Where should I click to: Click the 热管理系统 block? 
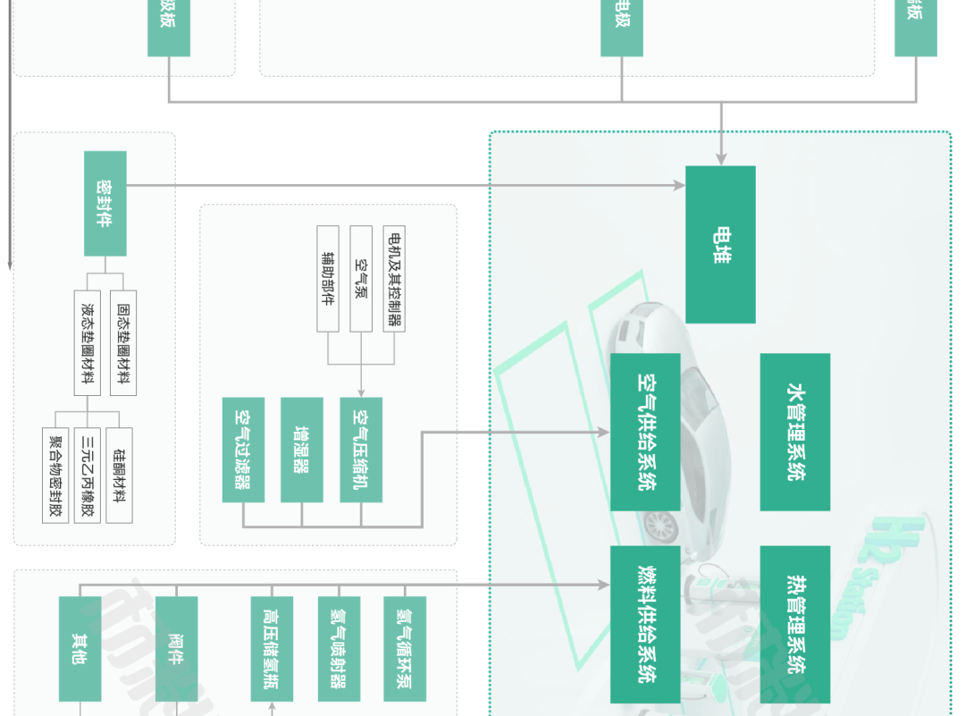(795, 624)
